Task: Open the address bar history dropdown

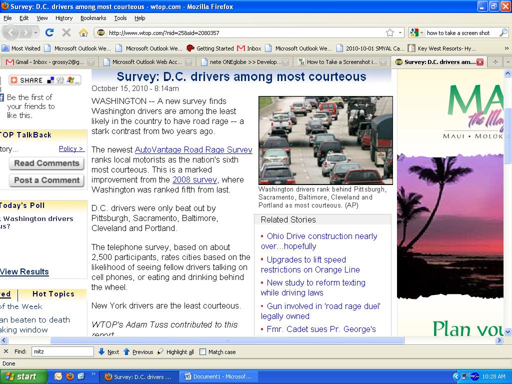Action: coord(400,33)
